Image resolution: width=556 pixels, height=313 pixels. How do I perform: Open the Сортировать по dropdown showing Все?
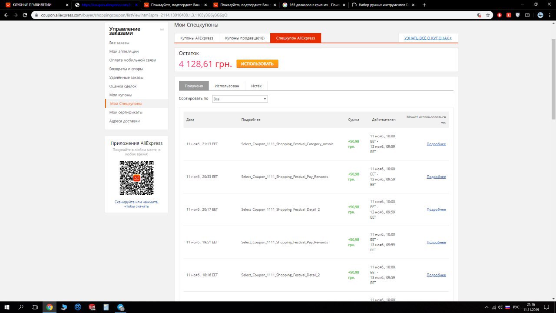coord(240,99)
